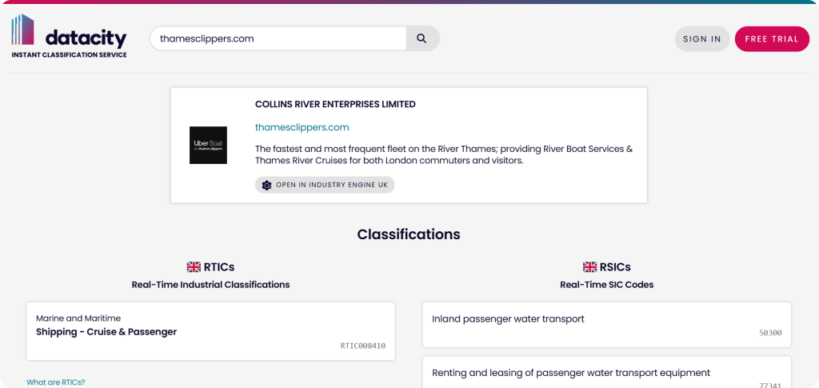Click the Collins River Enterprises Limited heading
Screen dimensions: 819x388
335,105
